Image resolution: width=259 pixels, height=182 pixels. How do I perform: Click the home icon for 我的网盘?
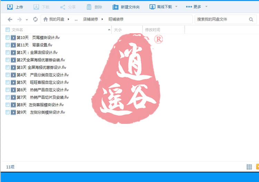(x=46, y=19)
